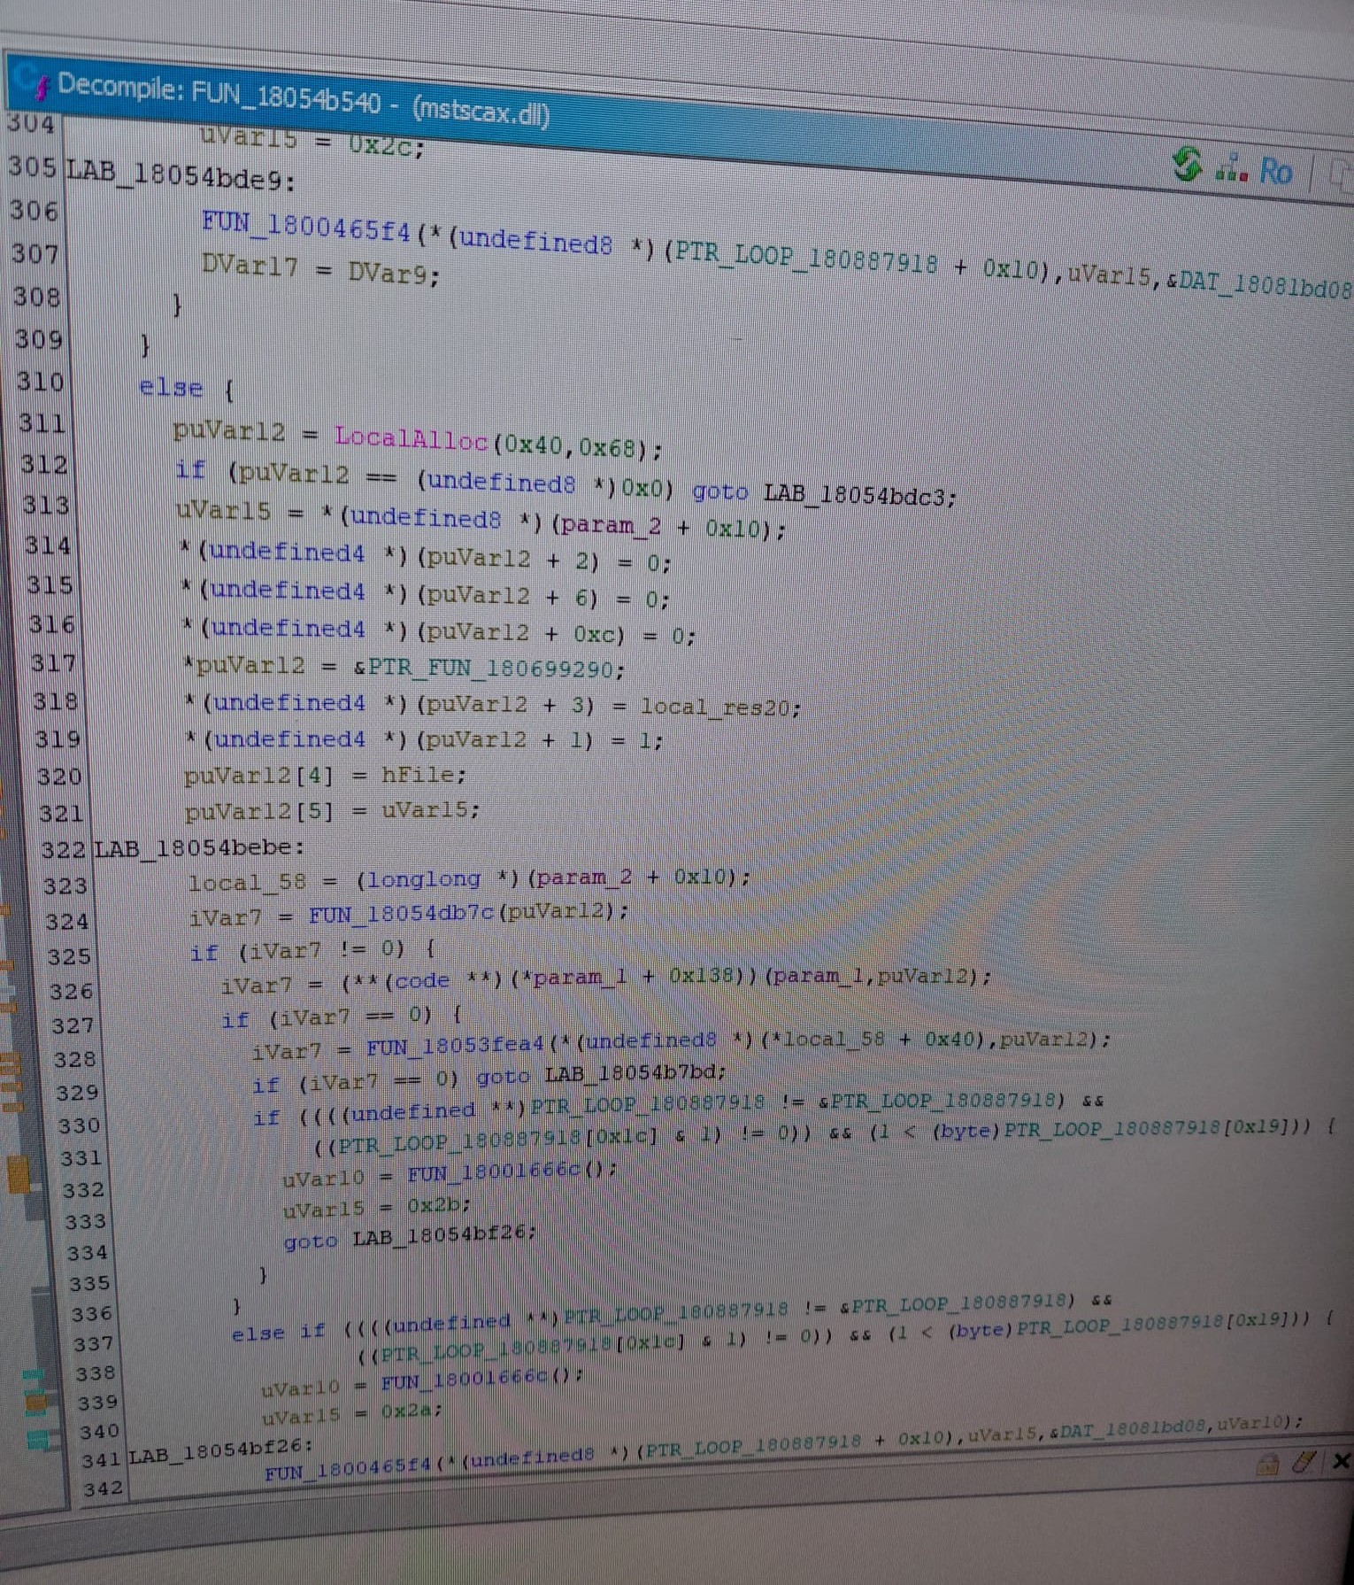Click goto LAB_18054bf26 on line 334
Viewport: 1354px width, 1585px height.
point(441,1234)
